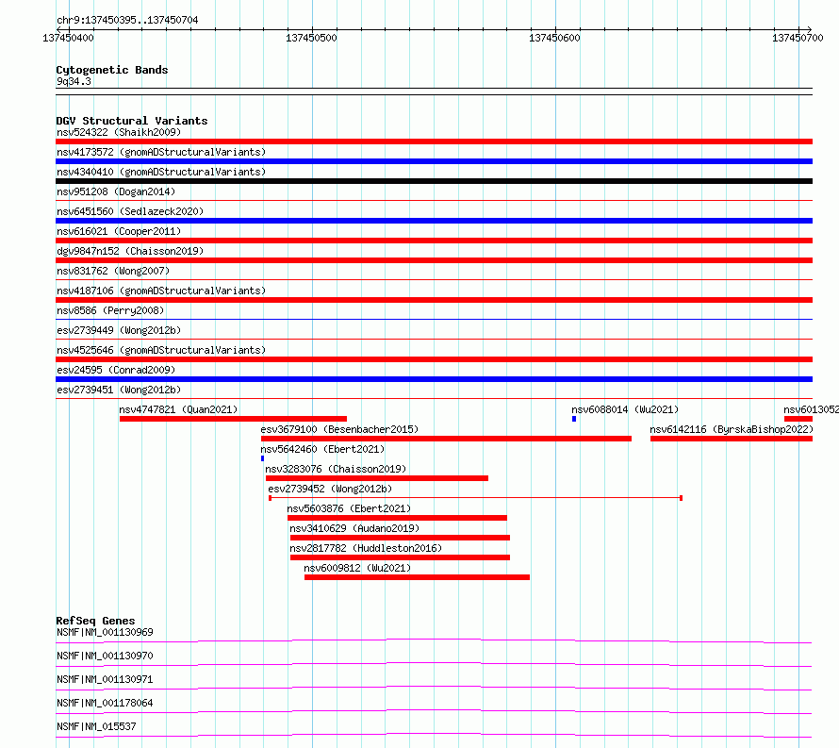Select the blue bar under nsv4173572
Image resolution: width=839 pixels, height=748 pixels.
[x=434, y=161]
